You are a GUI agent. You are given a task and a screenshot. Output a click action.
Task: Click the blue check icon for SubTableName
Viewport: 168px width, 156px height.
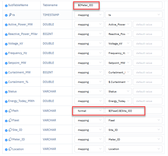pyautogui.click(x=6, y=6)
